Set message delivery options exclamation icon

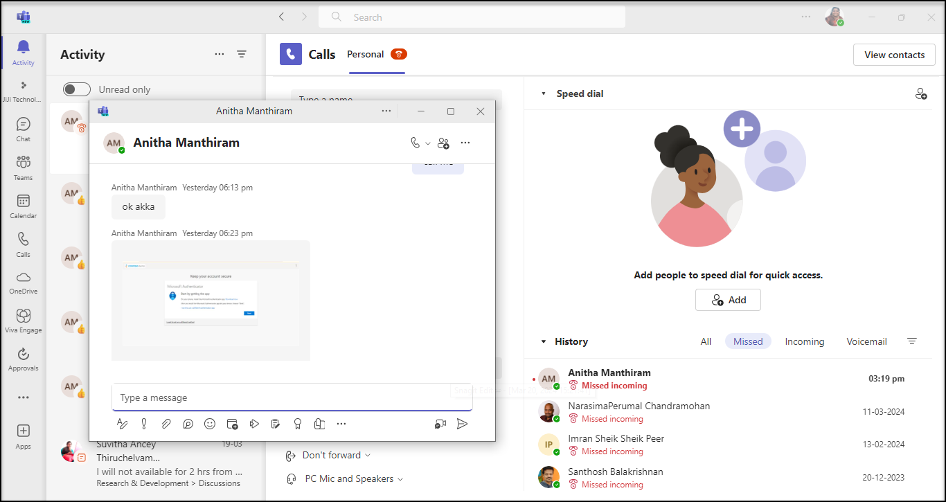[x=144, y=424]
